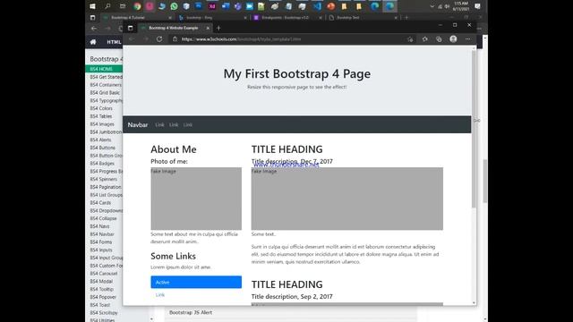The width and height of the screenshot is (573, 322).
Task: Click the back window vertical scrollbar thumb
Action: pyautogui.click(x=485, y=181)
